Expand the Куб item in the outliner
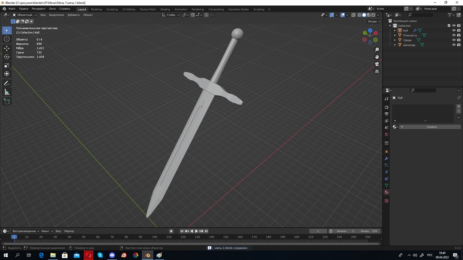 click(395, 30)
